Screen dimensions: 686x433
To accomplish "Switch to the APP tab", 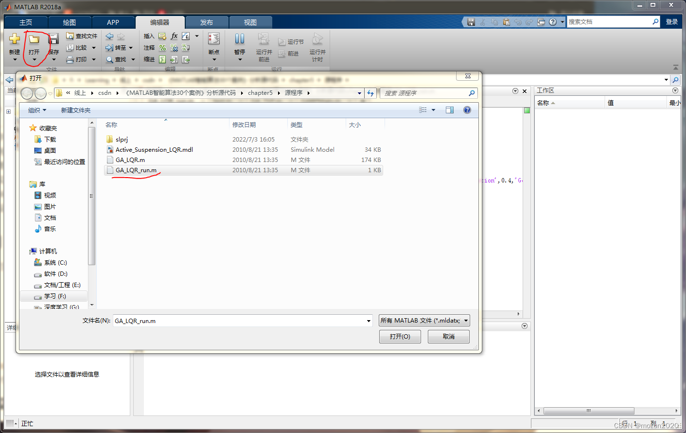I will (x=113, y=22).
